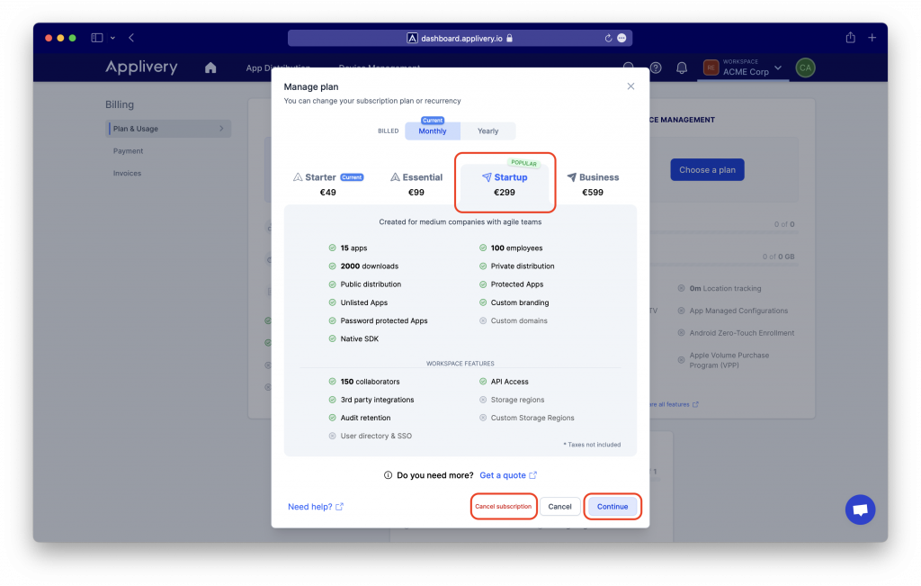Click the Choose a plan button
This screenshot has height=586, width=921.
707,170
